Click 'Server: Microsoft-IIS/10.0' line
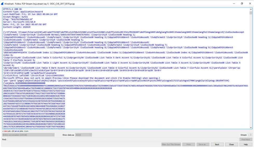The height and width of the screenshot is (148, 254). 19,22
